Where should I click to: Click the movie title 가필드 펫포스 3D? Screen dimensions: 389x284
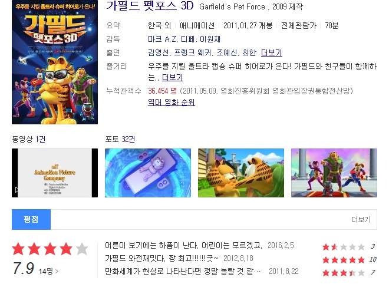tap(150, 6)
